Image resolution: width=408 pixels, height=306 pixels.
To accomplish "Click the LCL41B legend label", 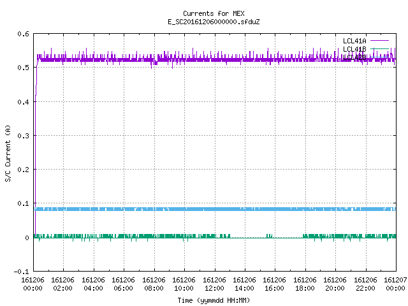I will 354,49.
